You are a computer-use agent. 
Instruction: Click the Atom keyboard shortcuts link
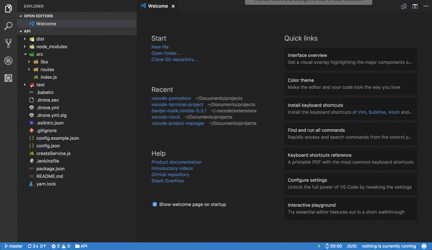click(394, 112)
